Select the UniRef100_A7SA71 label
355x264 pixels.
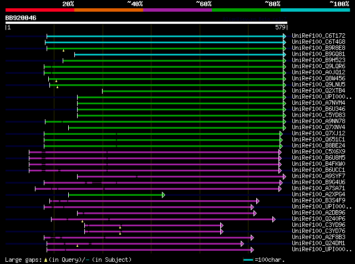(x=318, y=189)
